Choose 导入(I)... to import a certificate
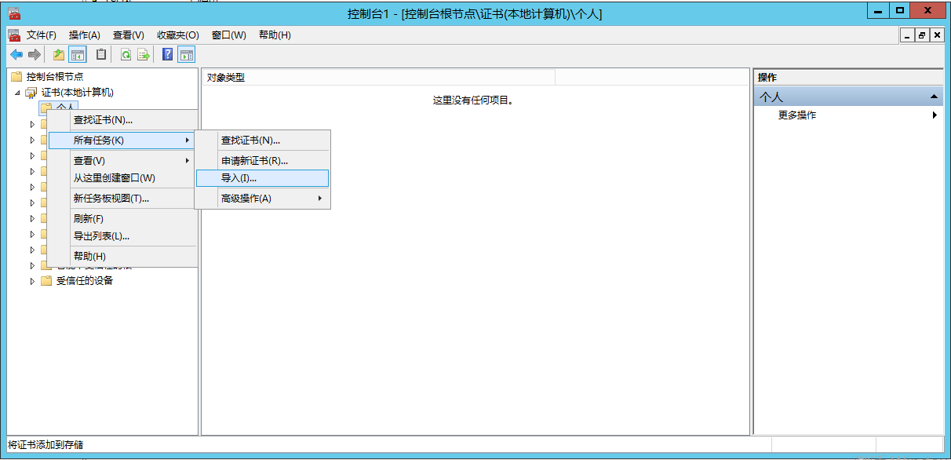The width and height of the screenshot is (951, 460). [262, 178]
